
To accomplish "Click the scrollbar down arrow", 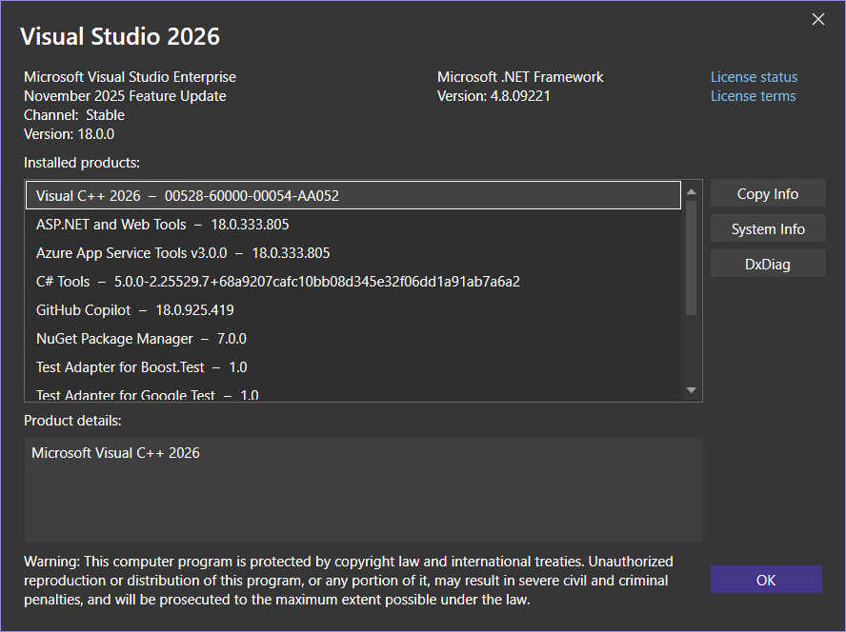I will click(691, 390).
